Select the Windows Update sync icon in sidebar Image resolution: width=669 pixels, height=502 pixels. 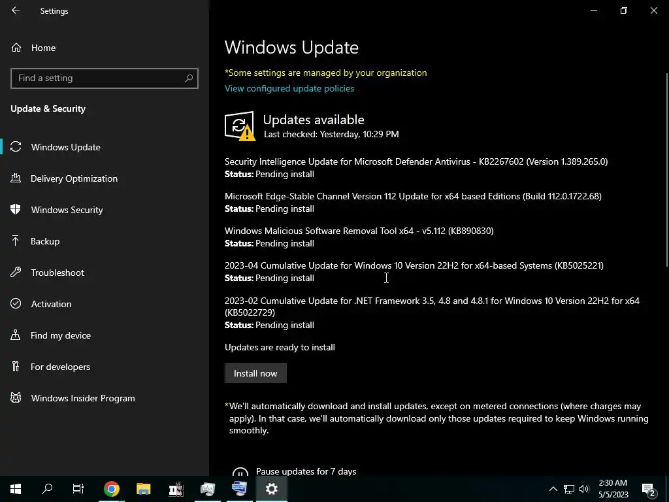(16, 147)
